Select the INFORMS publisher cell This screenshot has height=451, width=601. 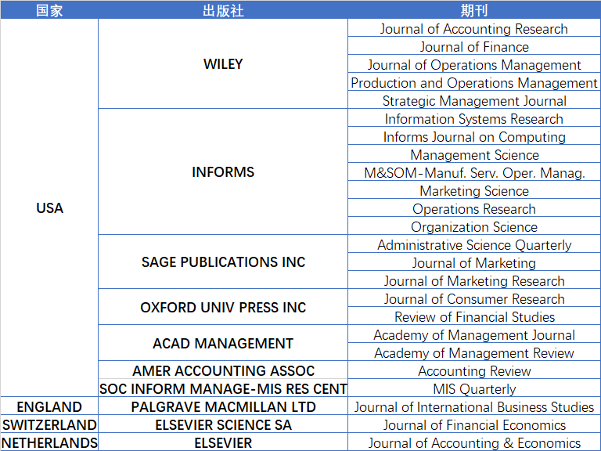tap(223, 171)
